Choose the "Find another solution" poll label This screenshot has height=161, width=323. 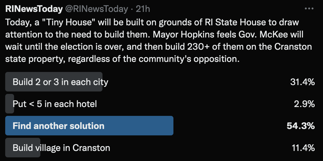(x=58, y=126)
